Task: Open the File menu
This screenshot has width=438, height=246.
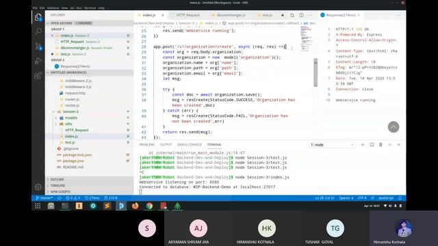Action: click(35, 8)
